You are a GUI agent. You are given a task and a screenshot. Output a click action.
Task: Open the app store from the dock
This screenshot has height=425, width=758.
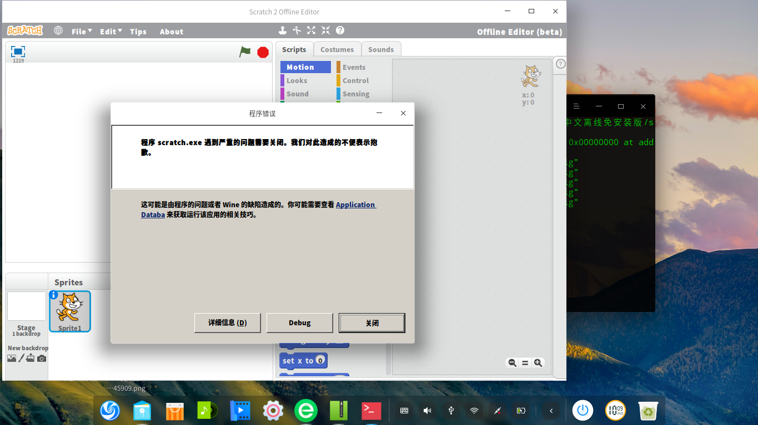pyautogui.click(x=175, y=411)
